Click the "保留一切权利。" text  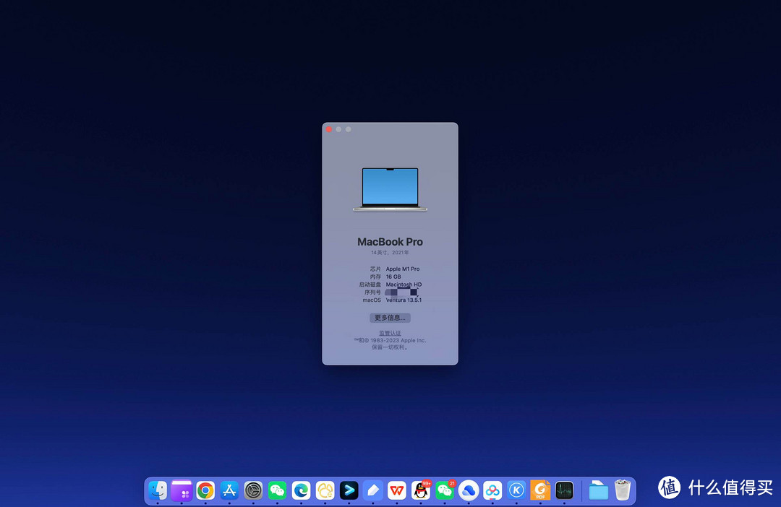390,347
